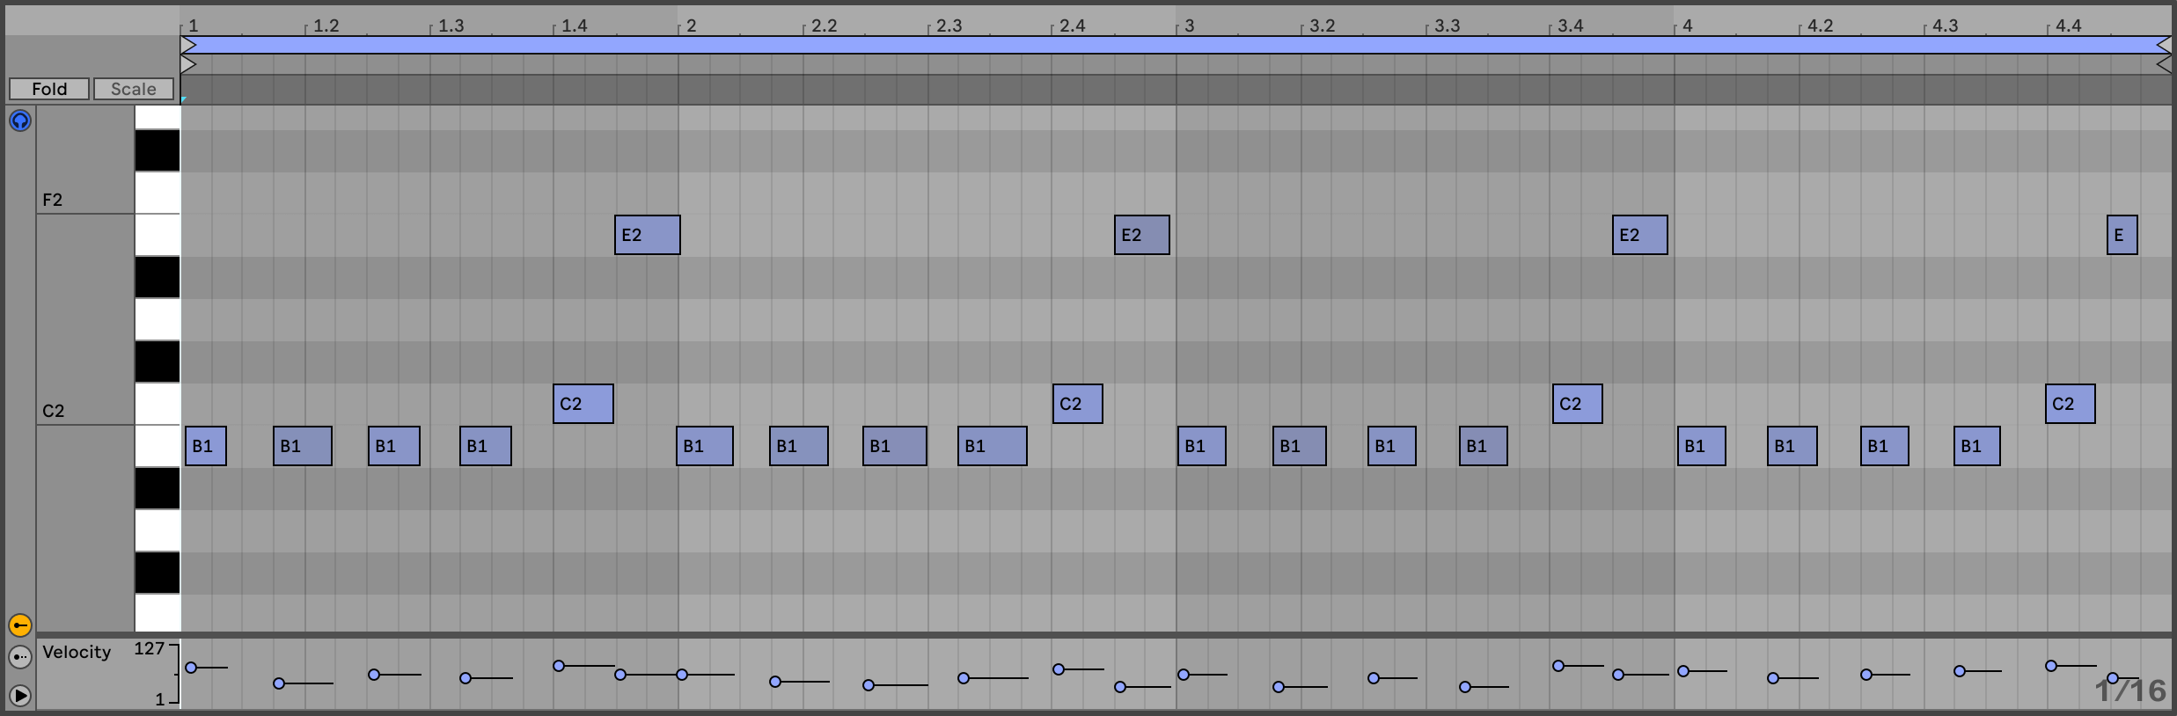Screen dimensions: 2177x716
Task: Click the yellow fold-to-notes icon
Action: (x=20, y=625)
